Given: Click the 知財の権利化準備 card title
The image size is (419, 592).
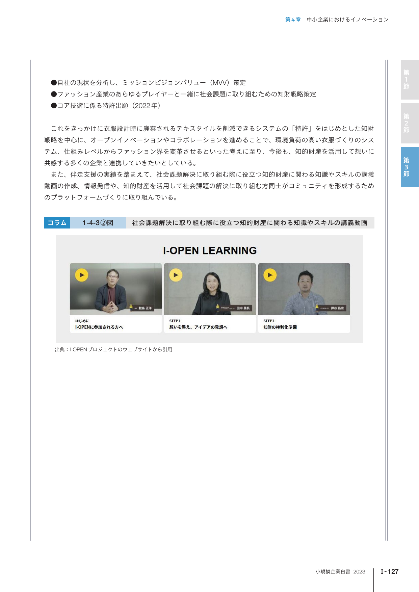Looking at the screenshot, I should (280, 327).
